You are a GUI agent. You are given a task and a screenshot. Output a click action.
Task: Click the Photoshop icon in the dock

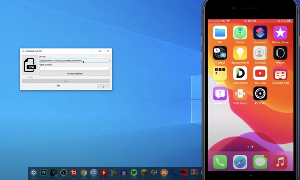[43, 173]
